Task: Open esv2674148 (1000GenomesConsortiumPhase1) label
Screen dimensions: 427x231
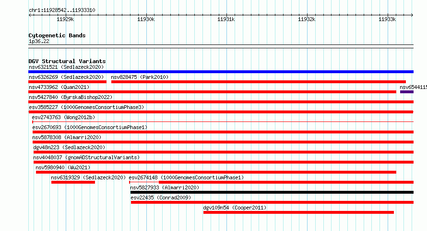Action: click(186, 177)
